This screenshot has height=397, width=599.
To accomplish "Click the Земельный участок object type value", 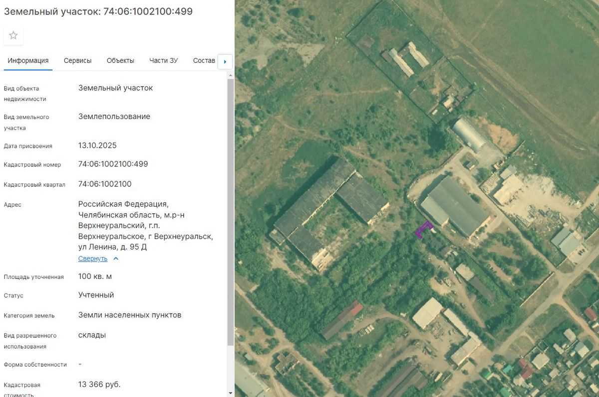I will click(116, 88).
